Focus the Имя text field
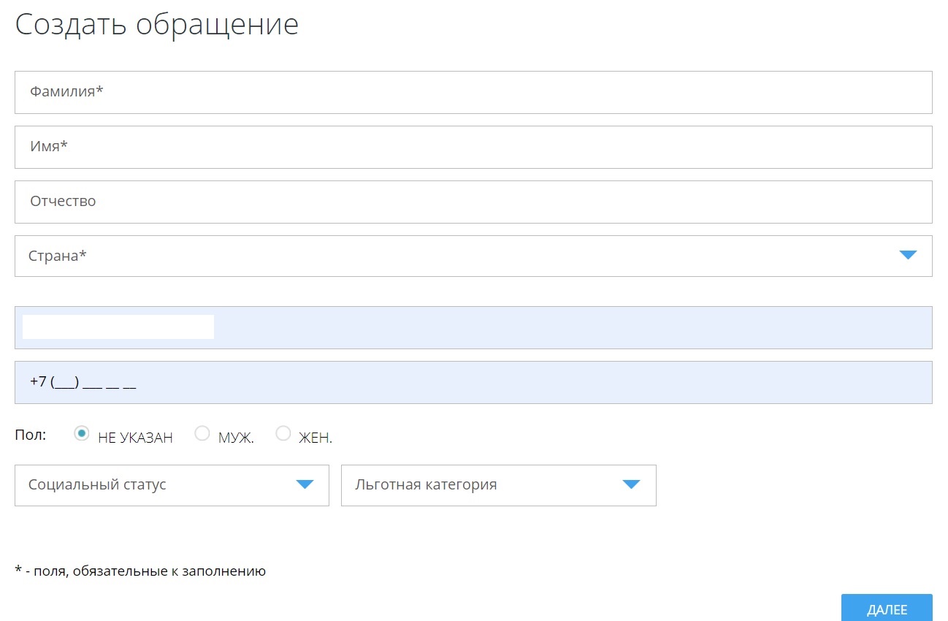Viewport: 948px width, 621px height. click(473, 147)
